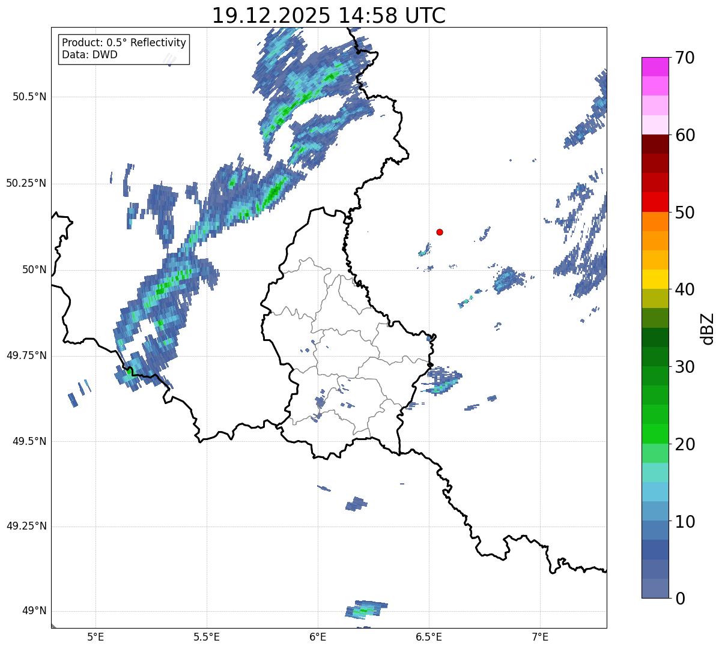This screenshot has height=649, width=722.
Task: Click the longitude label "6.5°E"
Action: click(x=429, y=637)
